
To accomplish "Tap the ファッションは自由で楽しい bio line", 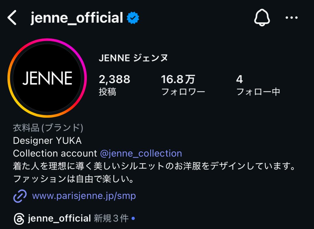I will coord(74,179).
